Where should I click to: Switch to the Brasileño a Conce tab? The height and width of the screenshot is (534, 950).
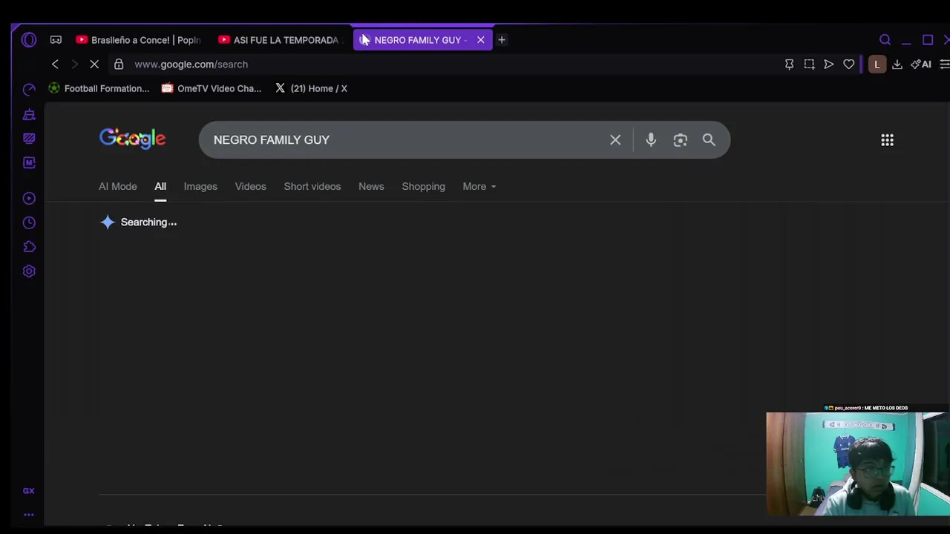coord(139,40)
